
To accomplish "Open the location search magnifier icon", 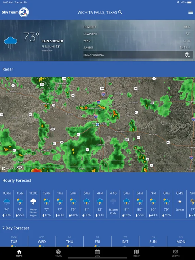I will click(120, 12).
